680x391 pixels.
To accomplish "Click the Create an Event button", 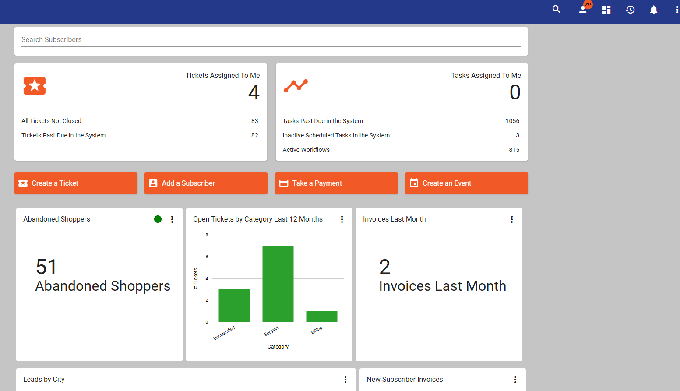I will coord(467,183).
